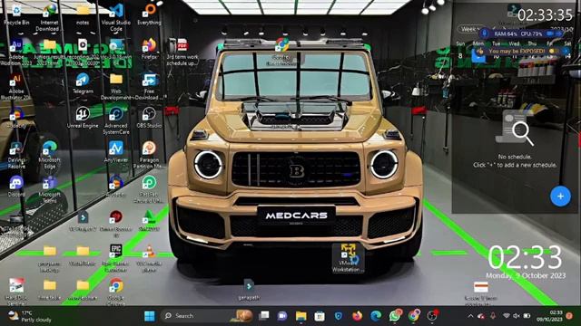Viewport: 581px width, 326px height.
Task: Open Microsoft Store from the taskbar
Action: click(x=320, y=316)
